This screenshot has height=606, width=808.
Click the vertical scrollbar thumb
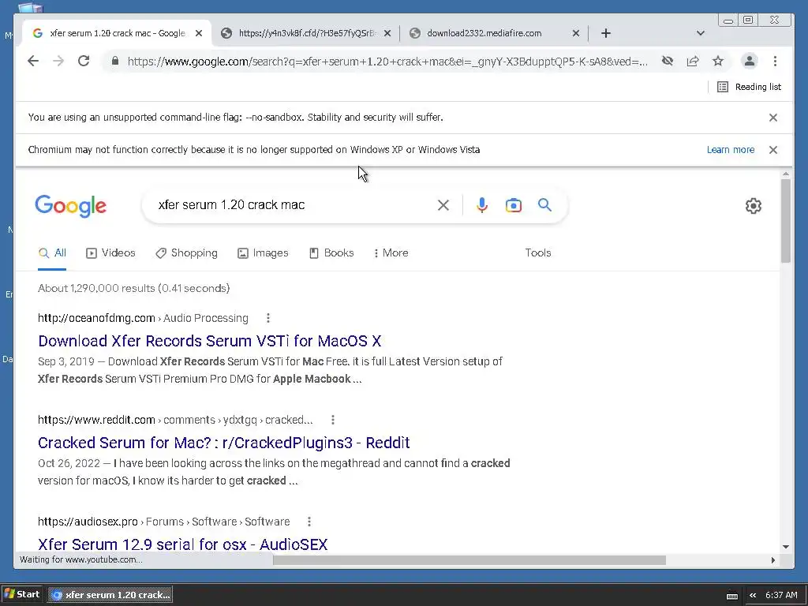coord(785,221)
